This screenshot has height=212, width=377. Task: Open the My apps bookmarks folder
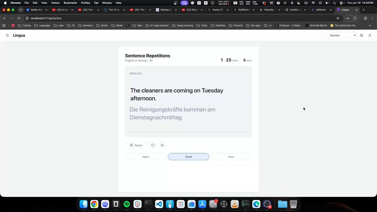tap(253, 25)
